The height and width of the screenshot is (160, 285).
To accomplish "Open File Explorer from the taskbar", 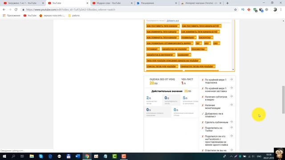I will (x=32, y=156).
